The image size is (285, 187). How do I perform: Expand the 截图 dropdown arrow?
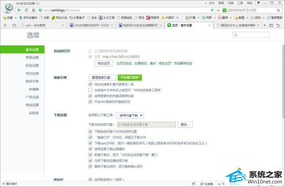(x=248, y=17)
